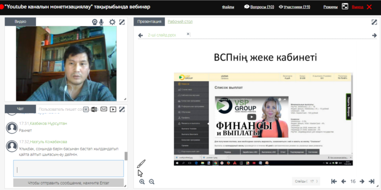Click the envelope message icon in chat
The width and height of the screenshot is (381, 190).
click(104, 109)
